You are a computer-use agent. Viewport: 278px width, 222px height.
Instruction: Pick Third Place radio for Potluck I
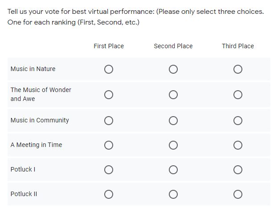(x=238, y=170)
